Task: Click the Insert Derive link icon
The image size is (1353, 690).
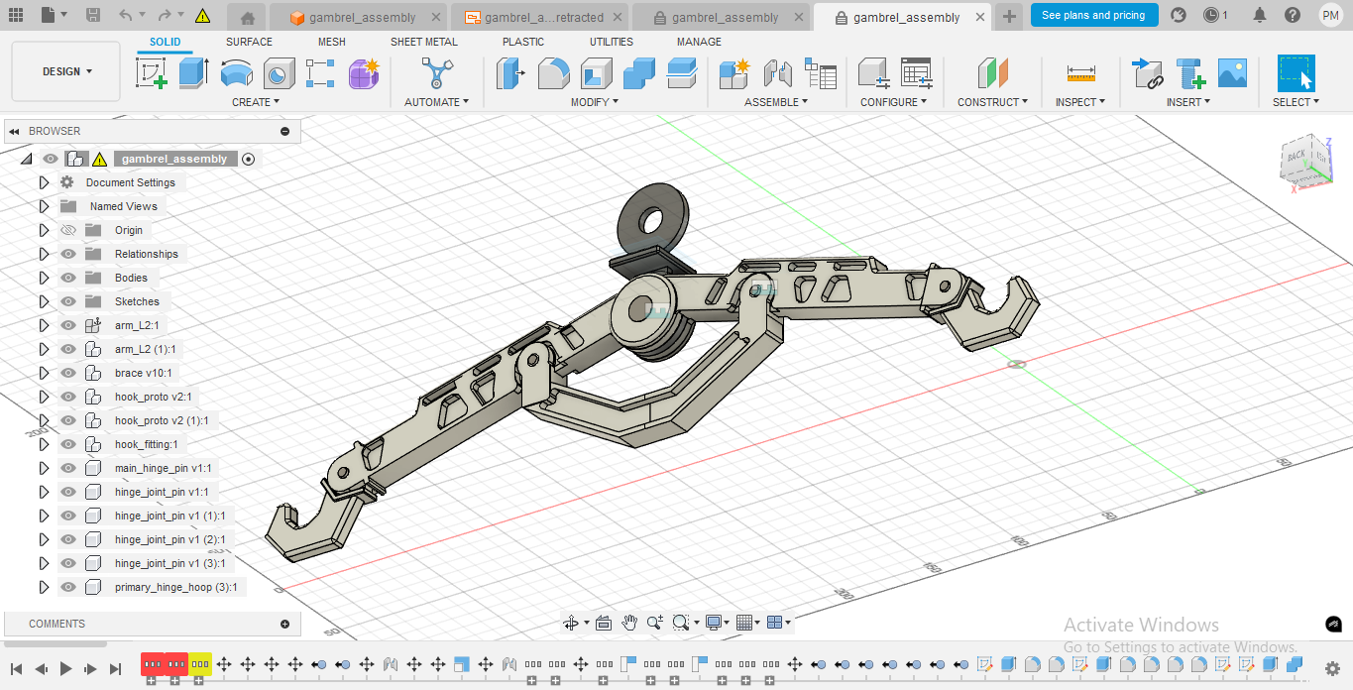Action: (x=1148, y=73)
